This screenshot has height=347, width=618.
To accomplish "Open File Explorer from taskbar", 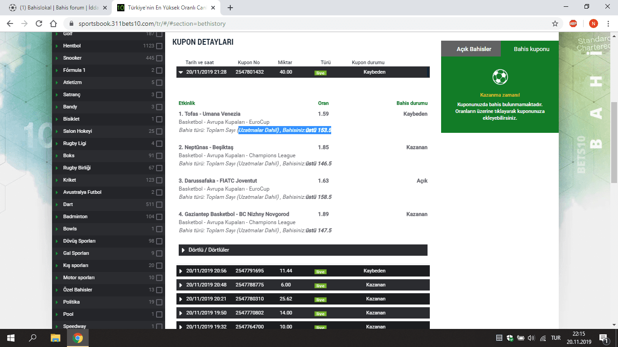I will [x=55, y=338].
